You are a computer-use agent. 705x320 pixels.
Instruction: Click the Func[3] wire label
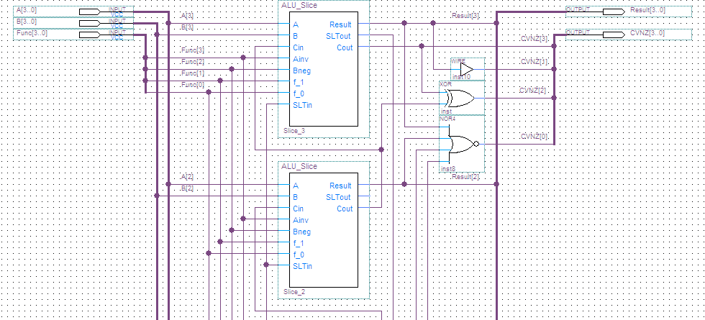[192, 50]
